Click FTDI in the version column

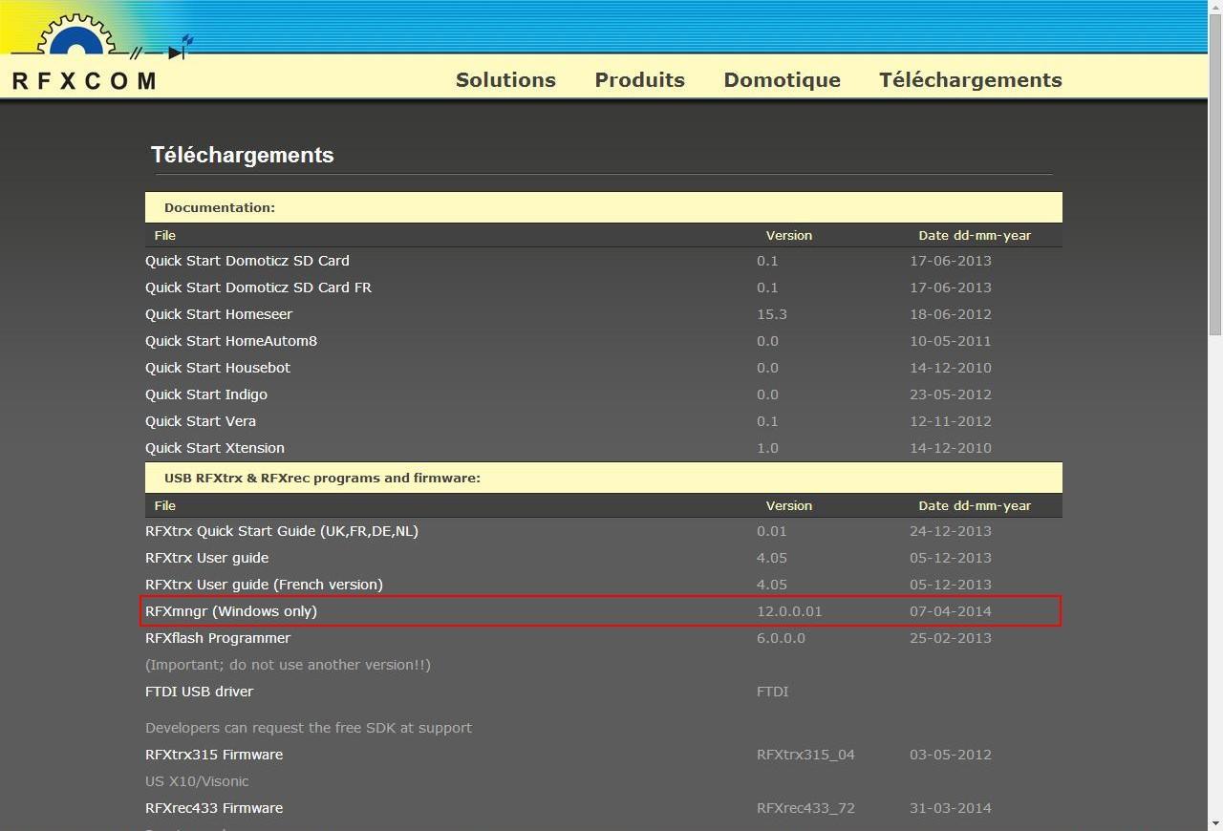pyautogui.click(x=772, y=692)
